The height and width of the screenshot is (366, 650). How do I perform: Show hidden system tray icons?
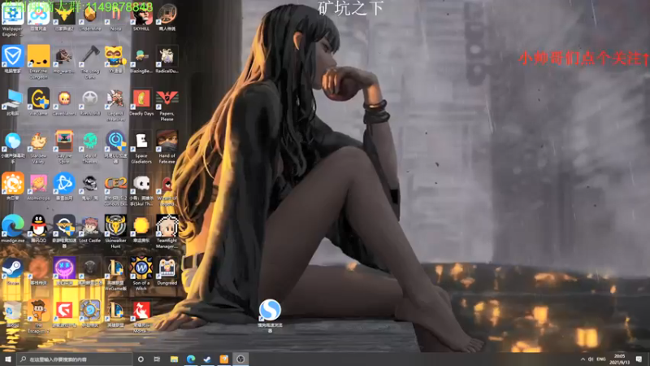pos(583,359)
